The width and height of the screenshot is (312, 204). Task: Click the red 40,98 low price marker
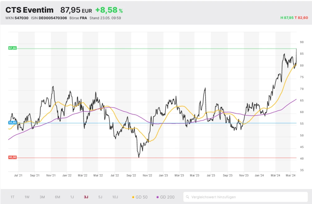click(x=12, y=158)
